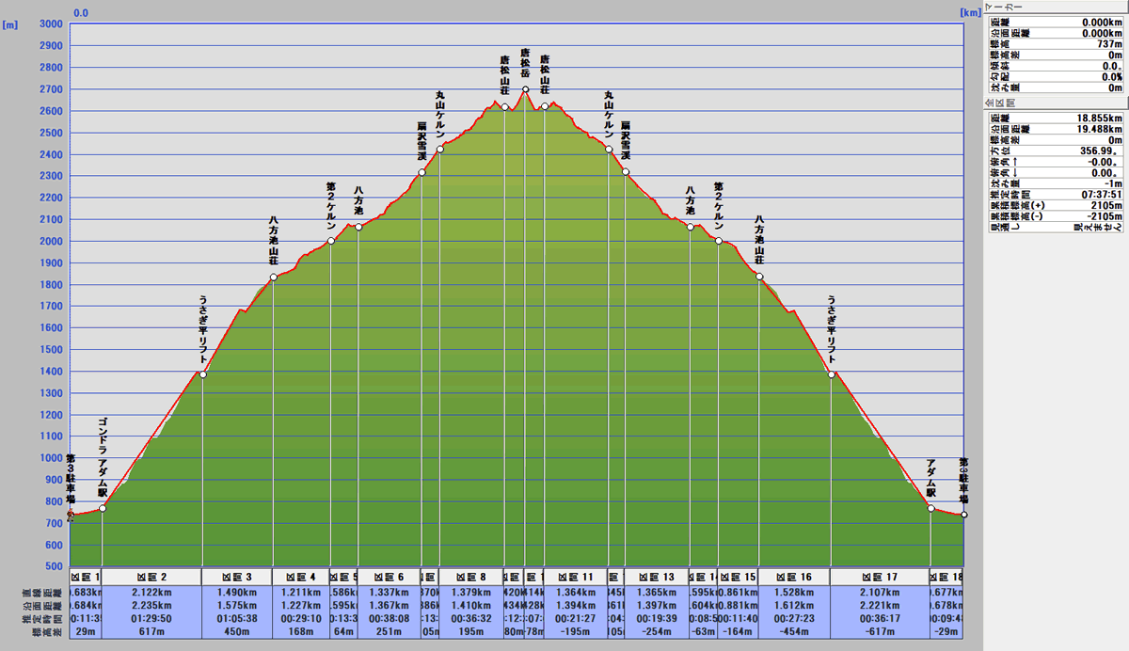The image size is (1129, 651).
Task: Click the 唐松岳 summit waypoint marker
Action: pyautogui.click(x=525, y=89)
